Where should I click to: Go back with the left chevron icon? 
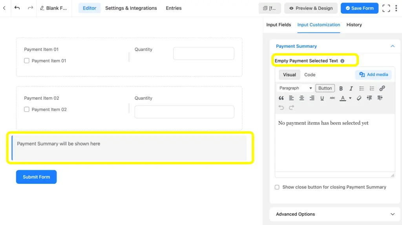(4, 8)
